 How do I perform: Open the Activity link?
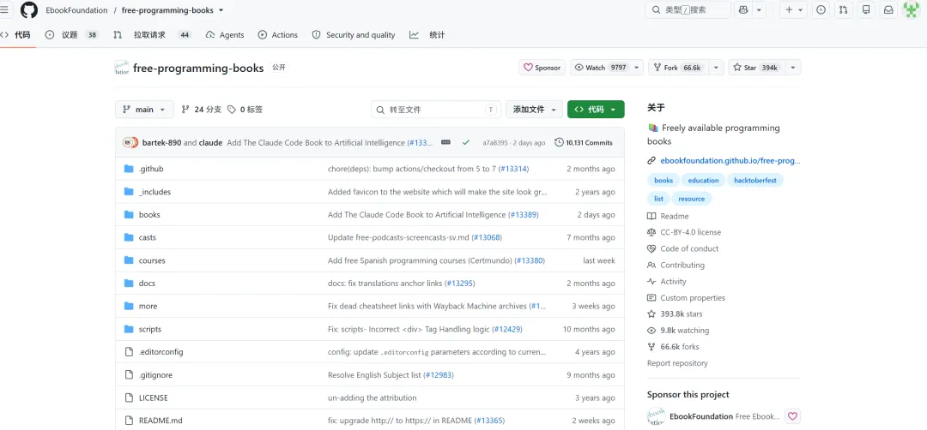[x=667, y=281]
